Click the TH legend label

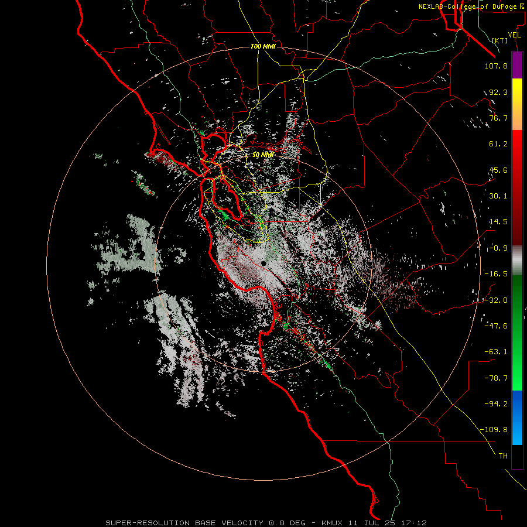[x=503, y=456]
